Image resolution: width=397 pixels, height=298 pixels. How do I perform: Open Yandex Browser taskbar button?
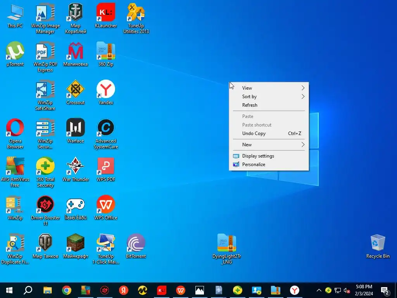[295, 290]
